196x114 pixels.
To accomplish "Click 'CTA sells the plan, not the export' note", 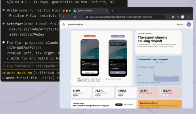I will [x=89, y=81].
